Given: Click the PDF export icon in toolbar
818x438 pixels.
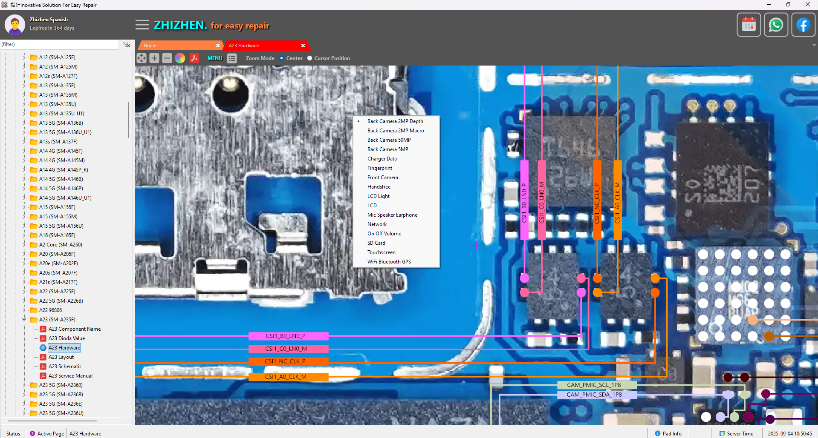Looking at the screenshot, I should tap(194, 58).
